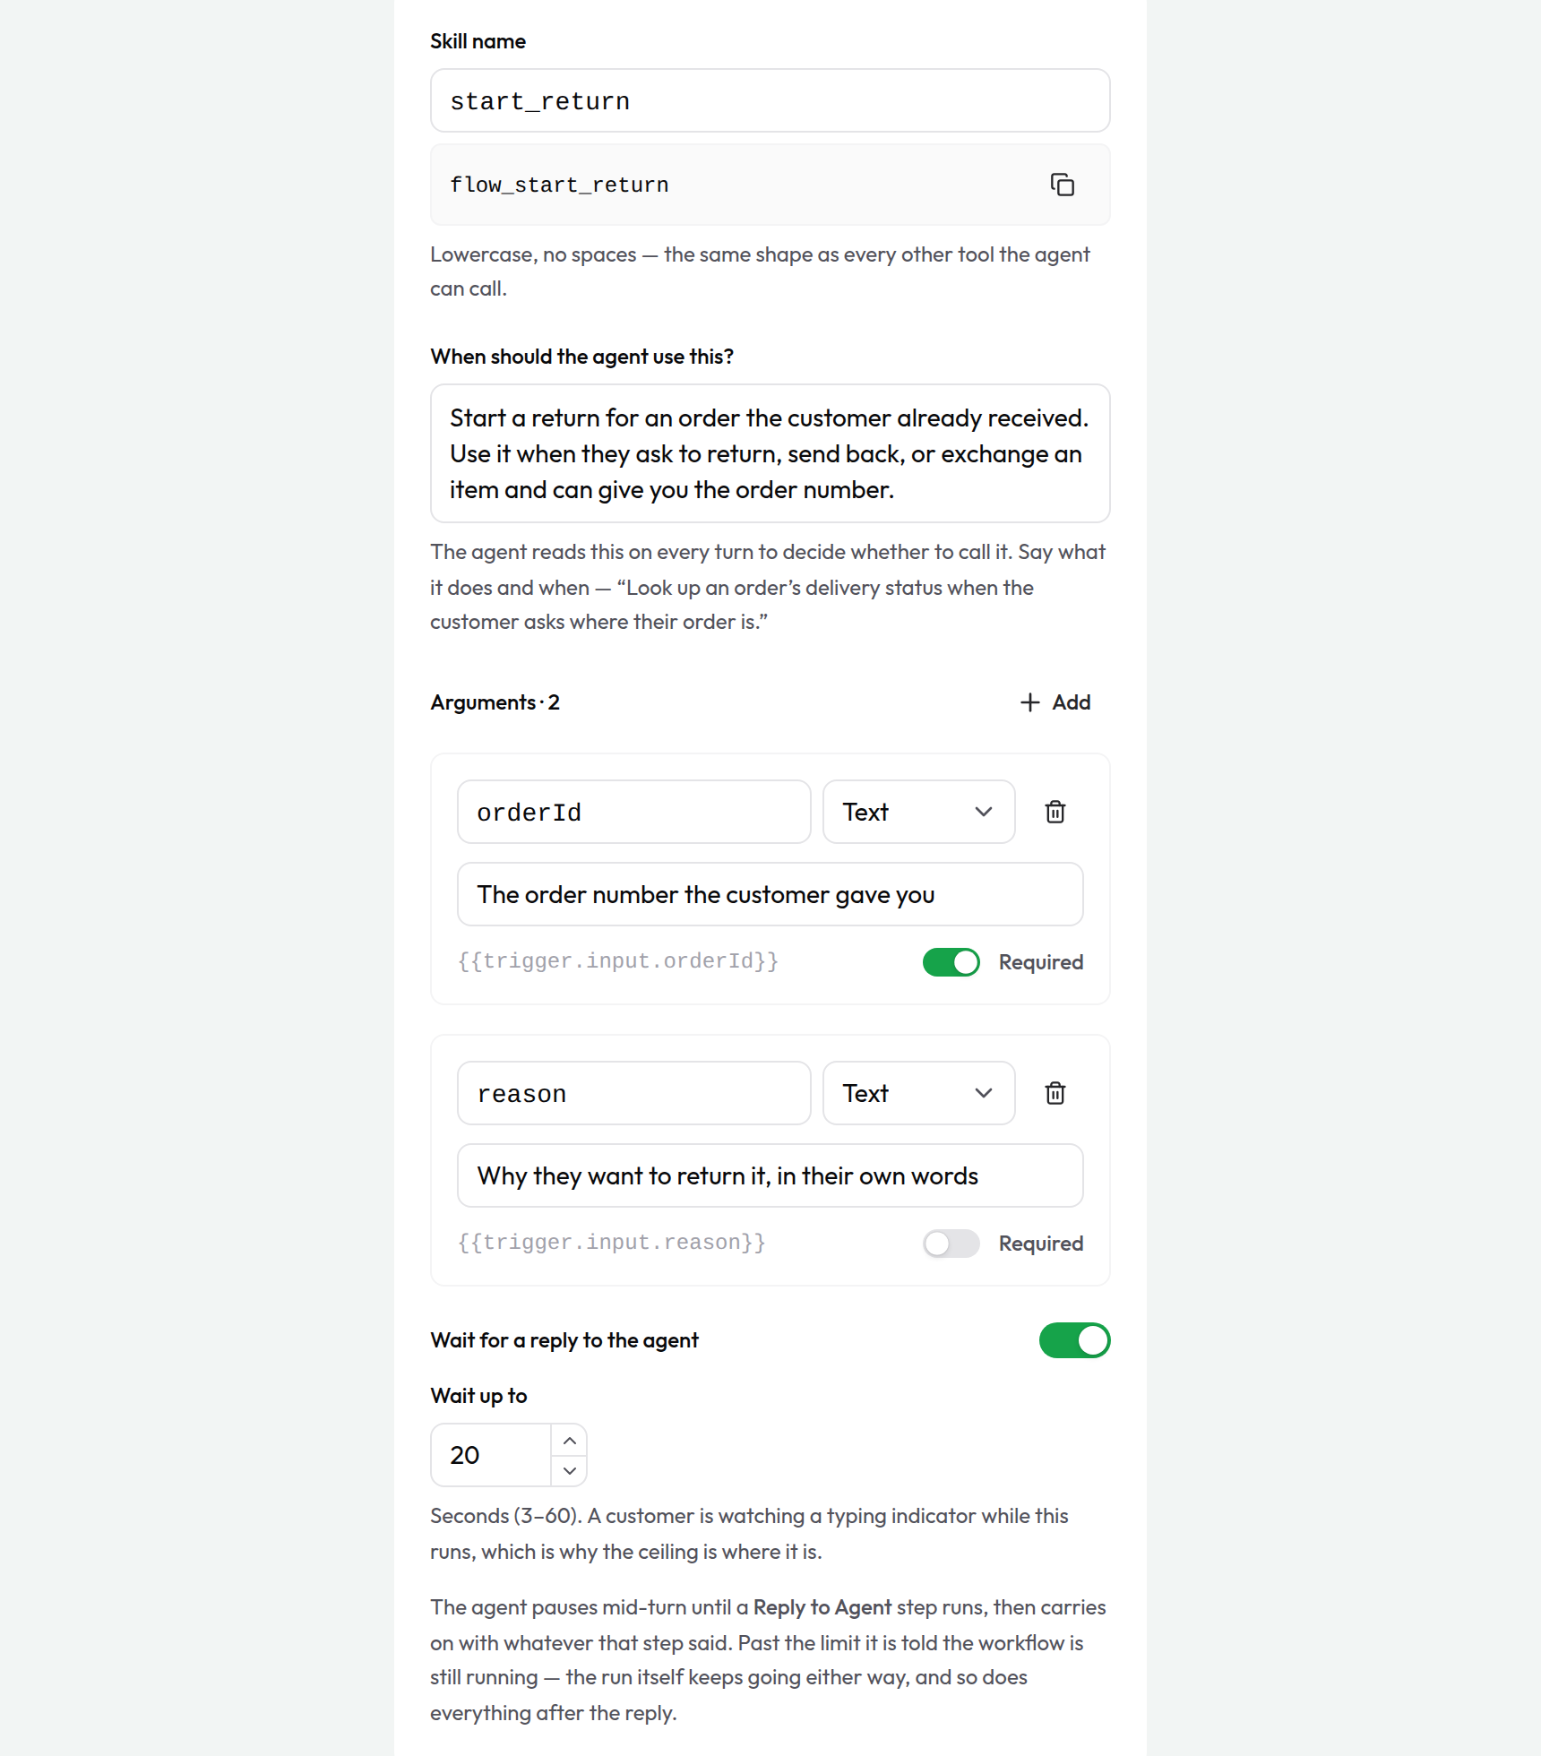Click the plus icon next to Add
This screenshot has height=1756, width=1541.
click(x=1030, y=702)
